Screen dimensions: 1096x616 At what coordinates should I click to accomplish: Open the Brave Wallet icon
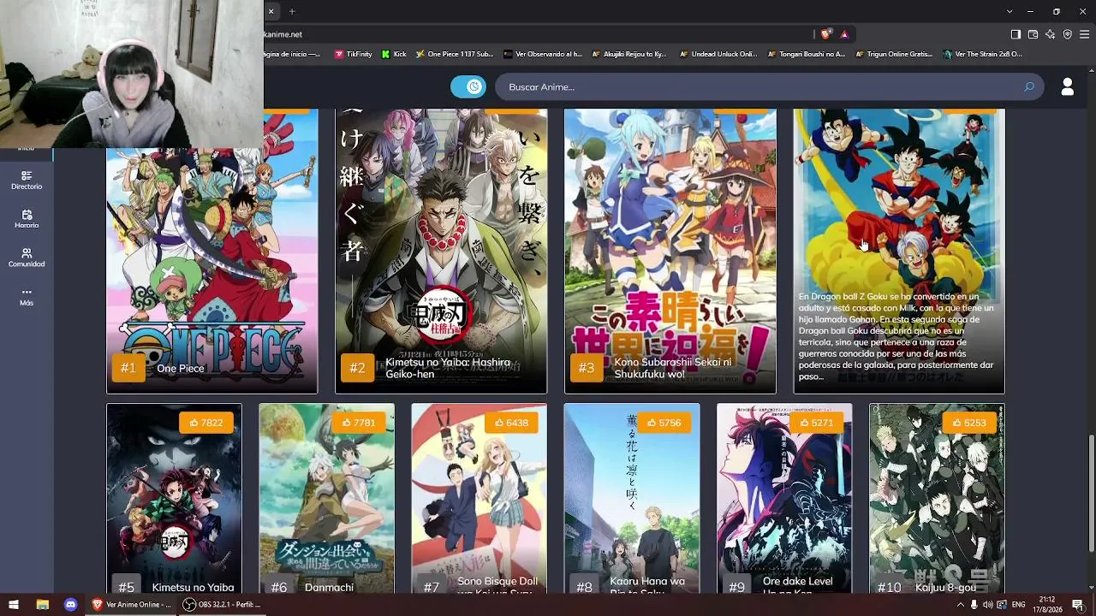[x=1033, y=34]
